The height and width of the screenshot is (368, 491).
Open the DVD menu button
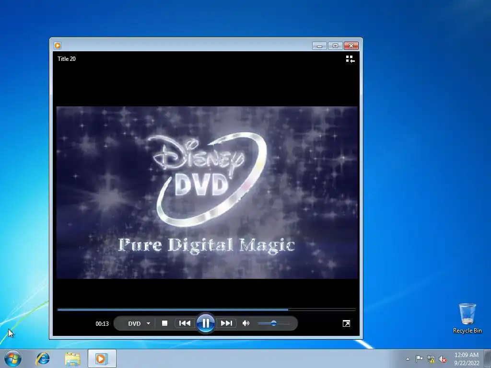point(134,323)
